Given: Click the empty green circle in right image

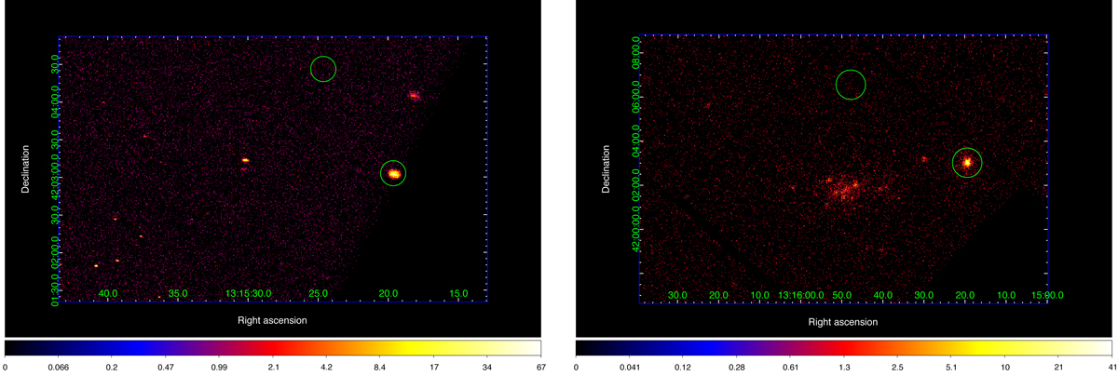Looking at the screenshot, I should pyautogui.click(x=850, y=85).
